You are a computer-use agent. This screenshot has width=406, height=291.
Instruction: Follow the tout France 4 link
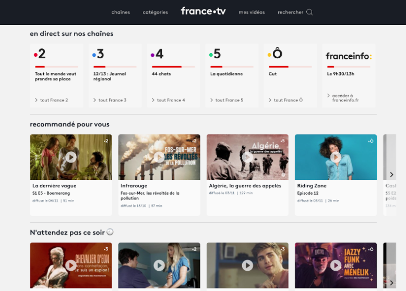(x=169, y=100)
